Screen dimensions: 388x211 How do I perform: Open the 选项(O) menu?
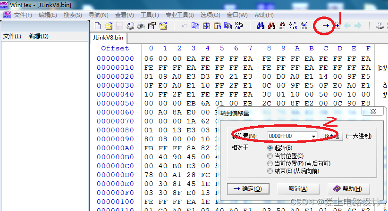click(x=211, y=15)
